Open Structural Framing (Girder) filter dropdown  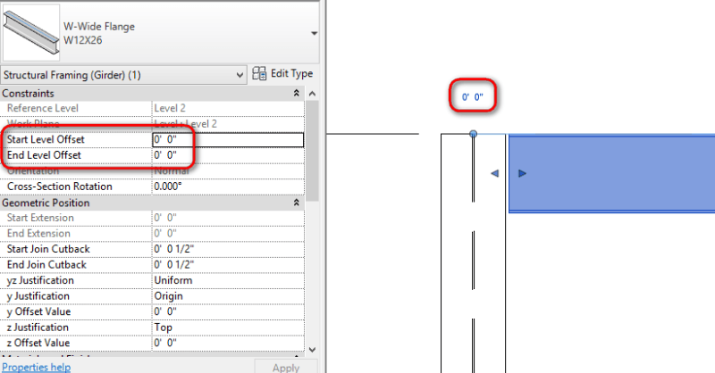coord(239,74)
